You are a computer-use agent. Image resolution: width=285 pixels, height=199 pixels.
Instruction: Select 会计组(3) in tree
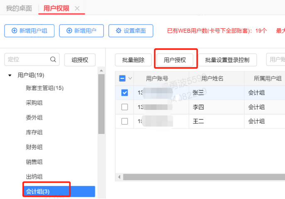tap(59, 192)
